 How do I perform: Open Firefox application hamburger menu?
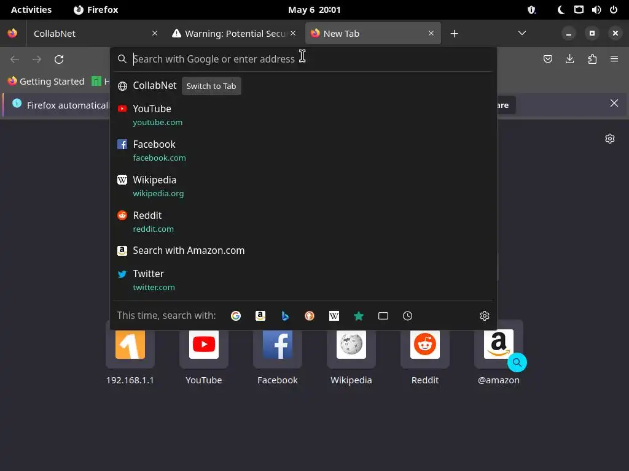pos(614,59)
